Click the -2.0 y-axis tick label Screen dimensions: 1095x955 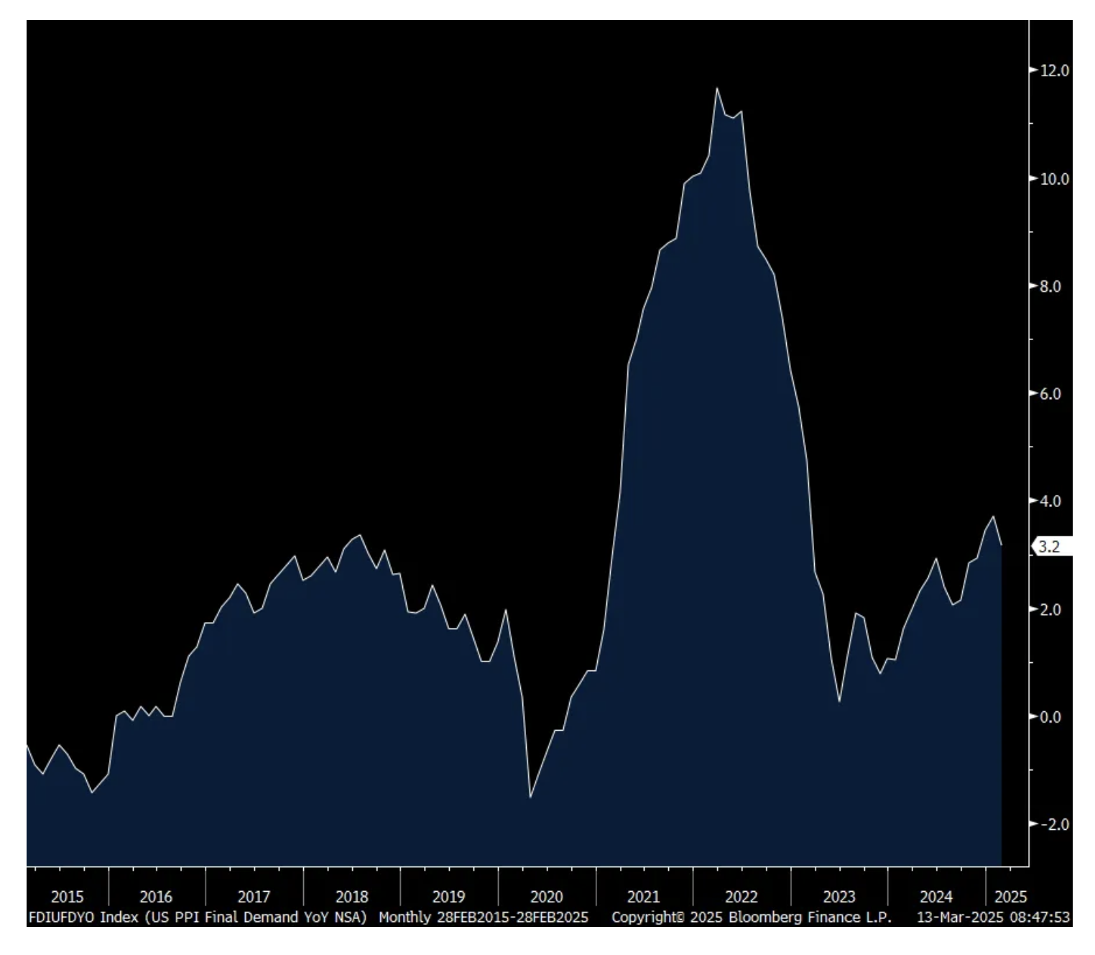click(x=1054, y=824)
